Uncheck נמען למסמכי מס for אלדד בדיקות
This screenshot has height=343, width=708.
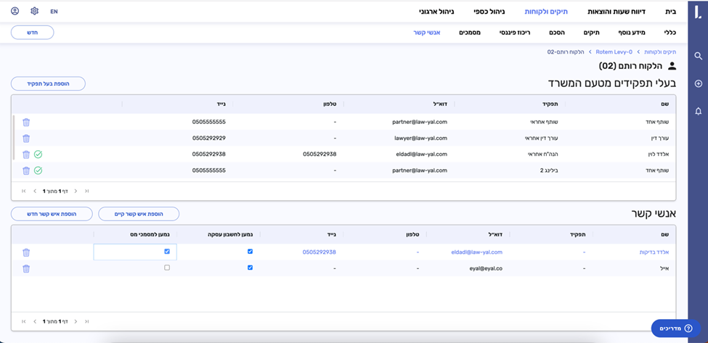click(x=167, y=252)
